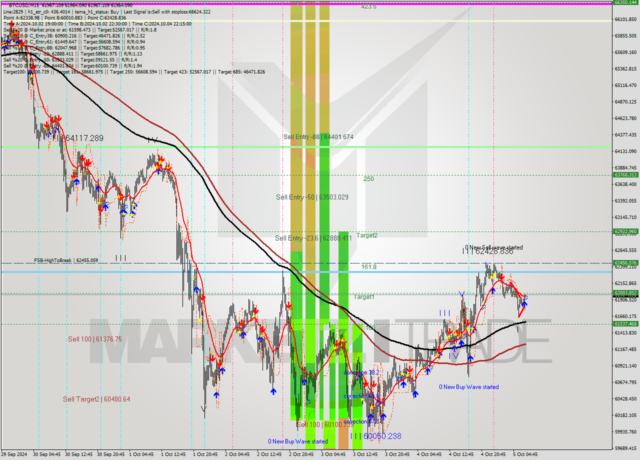Click the 62003.852 current price tag
This screenshot has height=460, width=640.
point(625,293)
